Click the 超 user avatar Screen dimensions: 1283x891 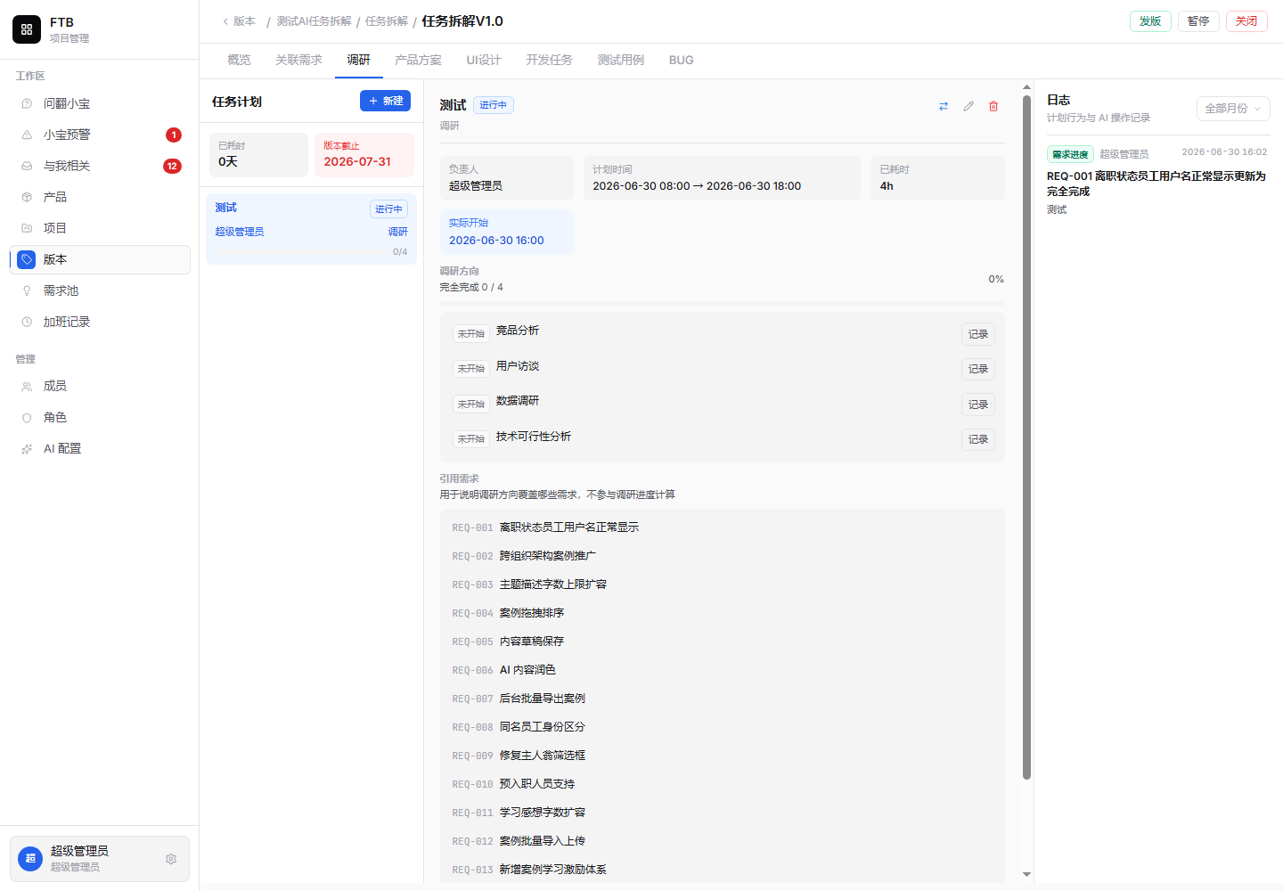[x=30, y=859]
